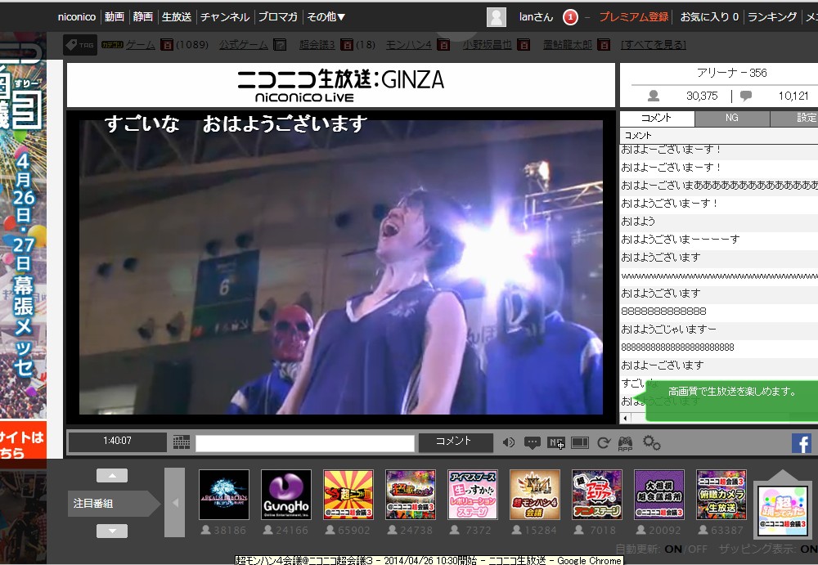Open dictionary icon next to ゲーム tag
818x565 pixels.
click(166, 45)
